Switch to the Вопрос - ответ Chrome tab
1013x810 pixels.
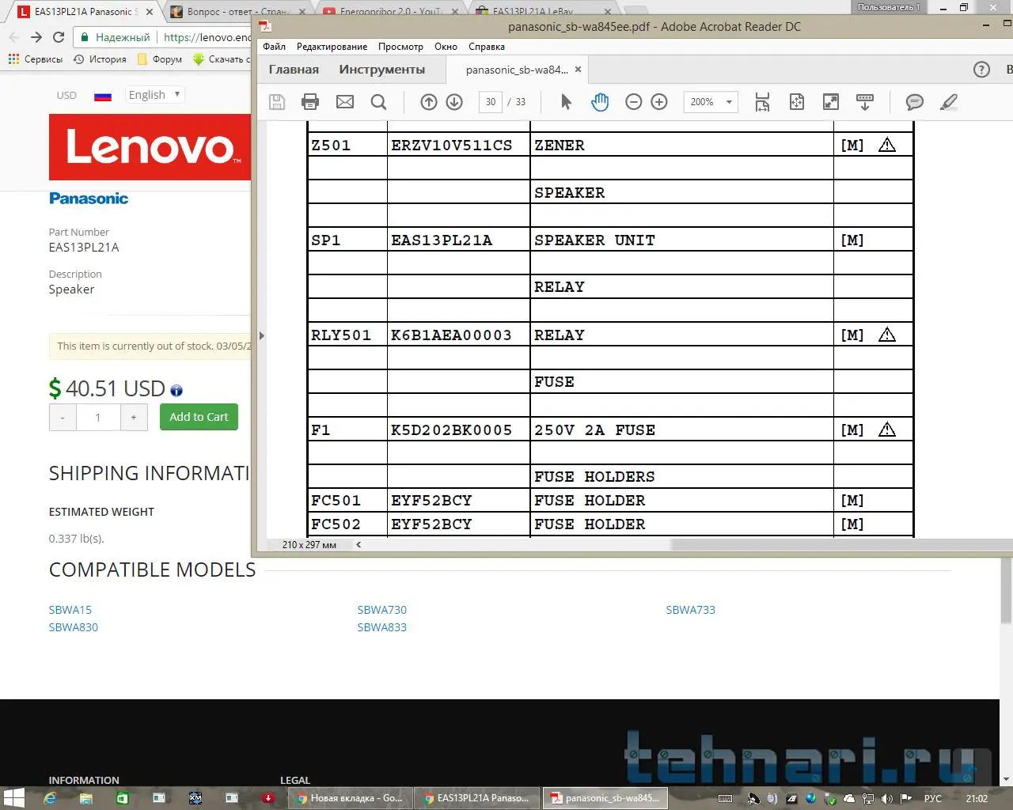[x=237, y=12]
